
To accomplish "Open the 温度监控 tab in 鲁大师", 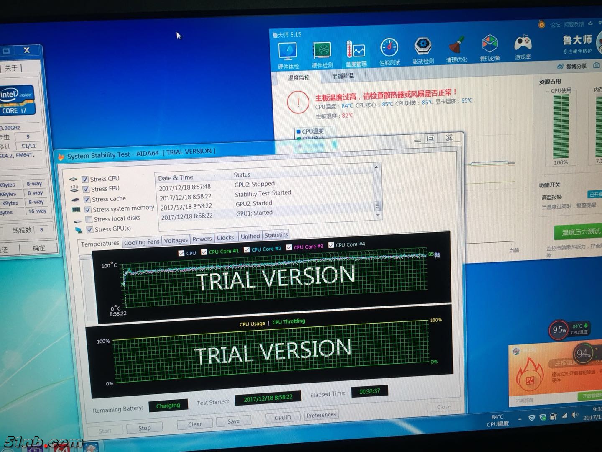I will tap(298, 78).
